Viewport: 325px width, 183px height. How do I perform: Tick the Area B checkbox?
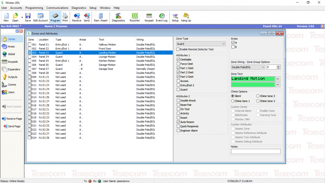(233, 47)
